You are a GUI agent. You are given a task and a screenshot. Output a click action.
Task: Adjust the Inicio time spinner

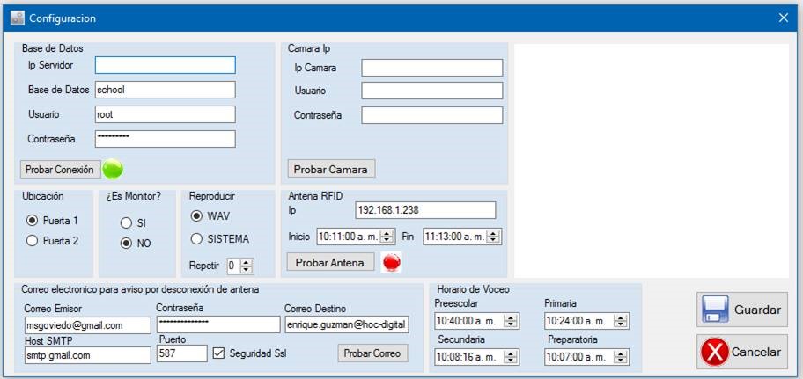point(387,237)
